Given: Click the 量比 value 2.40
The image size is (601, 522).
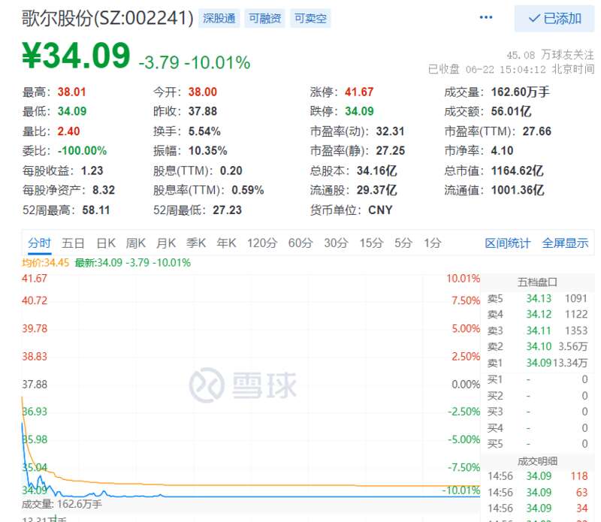Looking at the screenshot, I should [68, 131].
